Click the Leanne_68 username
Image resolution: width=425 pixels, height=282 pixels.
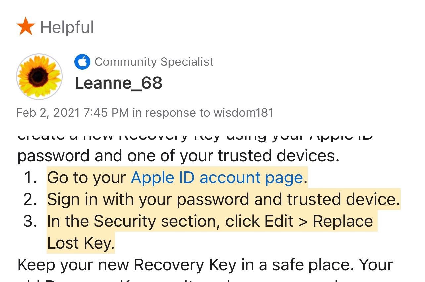pos(118,83)
